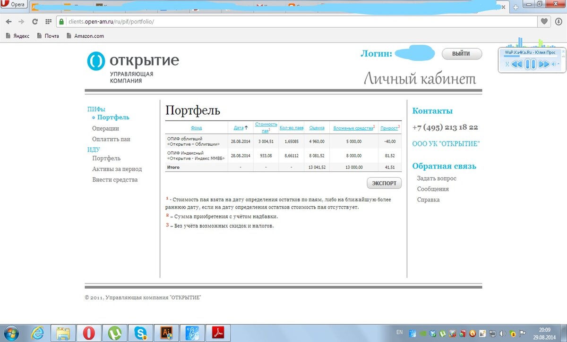Reload the portfolio page

click(34, 22)
